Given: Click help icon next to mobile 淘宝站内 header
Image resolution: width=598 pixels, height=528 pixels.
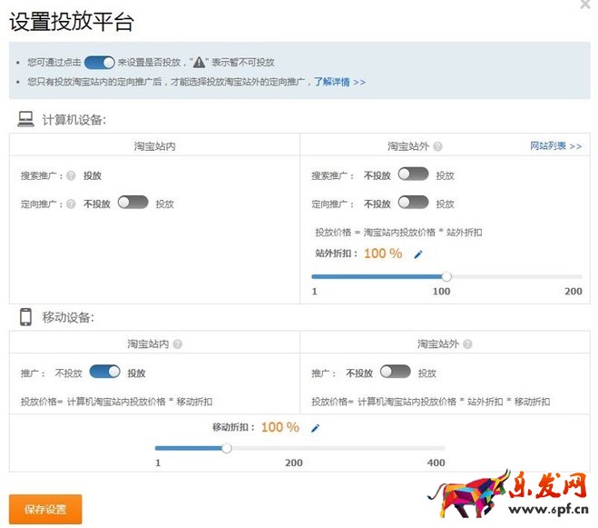Looking at the screenshot, I should coord(178,344).
